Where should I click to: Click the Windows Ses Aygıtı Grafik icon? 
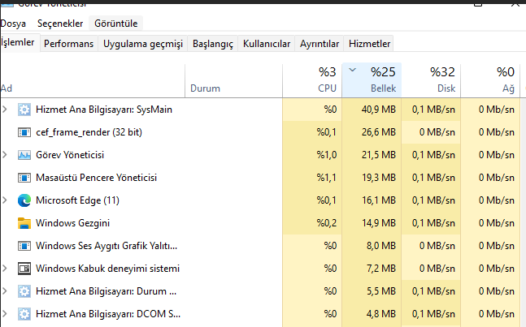tap(24, 246)
